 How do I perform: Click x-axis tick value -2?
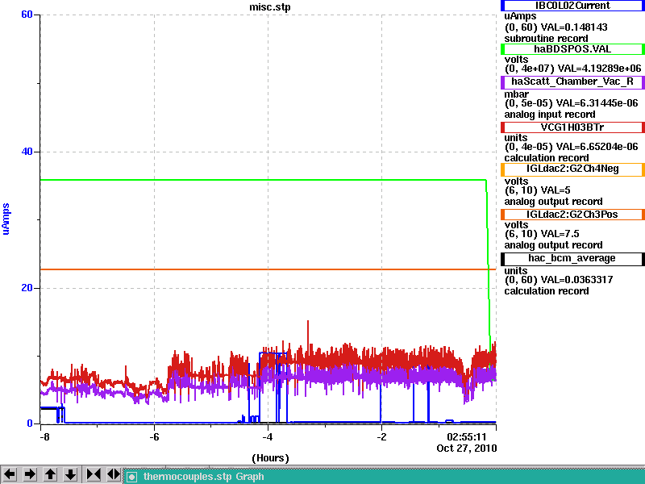(381, 436)
